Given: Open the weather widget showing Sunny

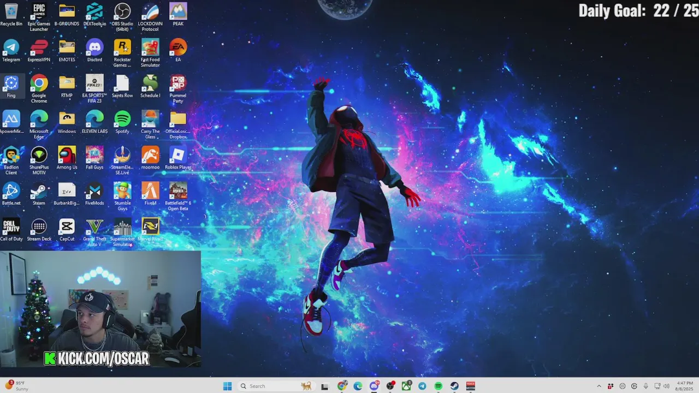Looking at the screenshot, I should pos(16,386).
